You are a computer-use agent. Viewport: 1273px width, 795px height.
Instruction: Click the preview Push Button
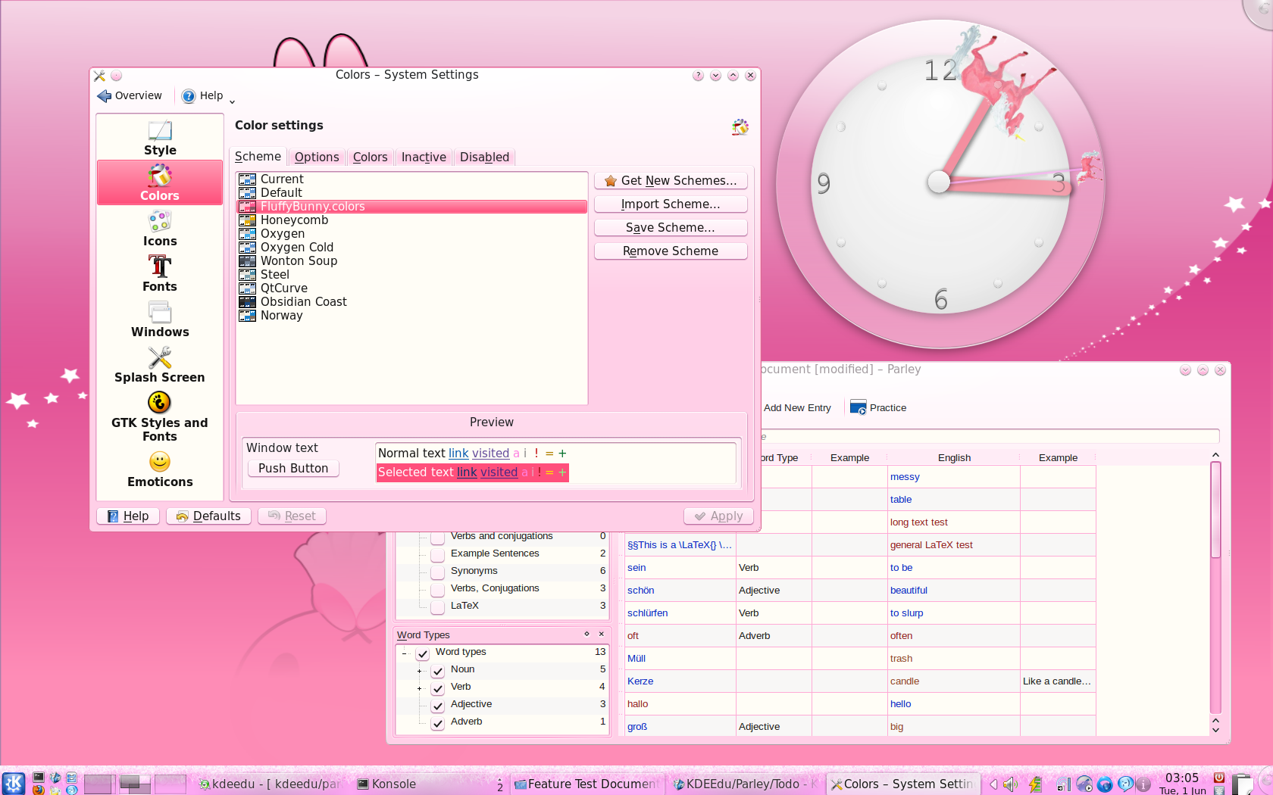pos(293,469)
